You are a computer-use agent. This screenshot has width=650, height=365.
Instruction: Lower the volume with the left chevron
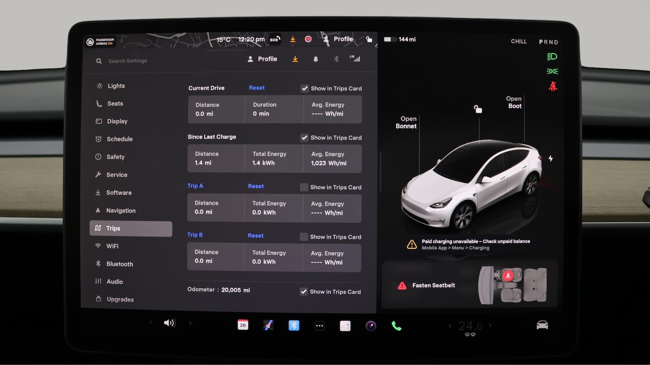[x=151, y=323]
